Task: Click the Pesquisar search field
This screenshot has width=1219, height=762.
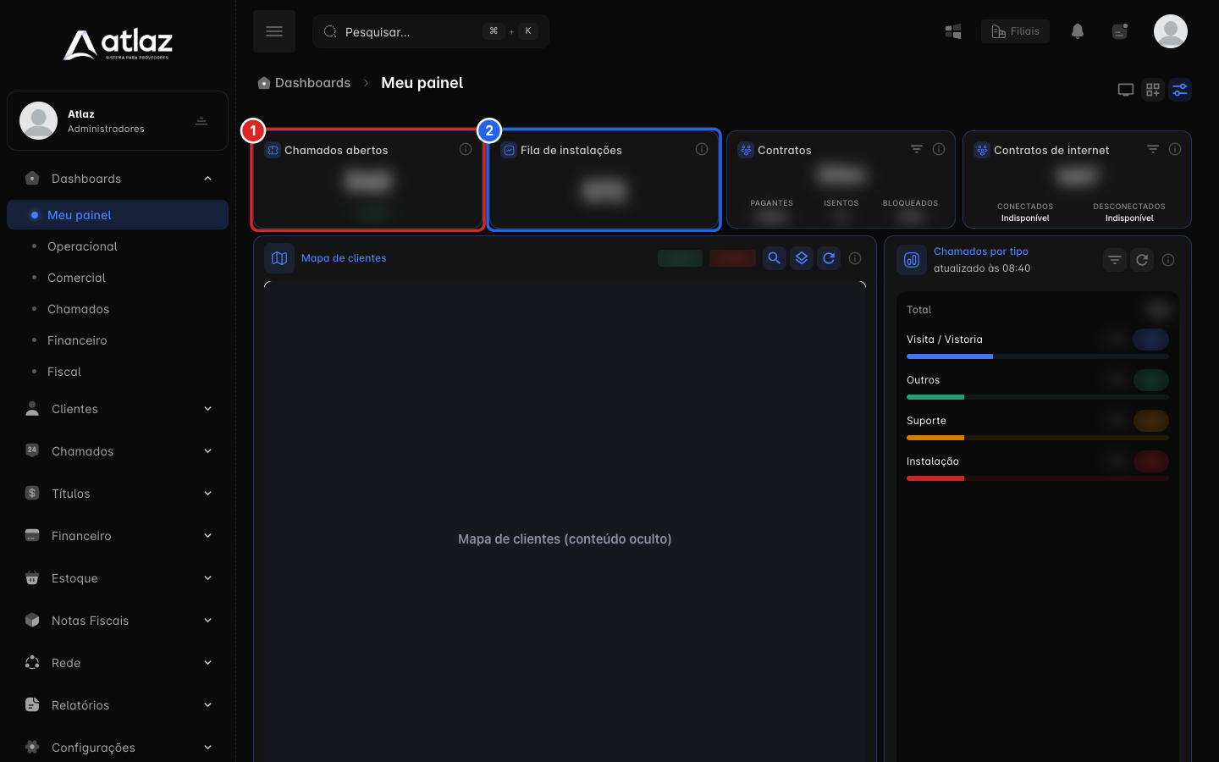Action: pos(431,31)
